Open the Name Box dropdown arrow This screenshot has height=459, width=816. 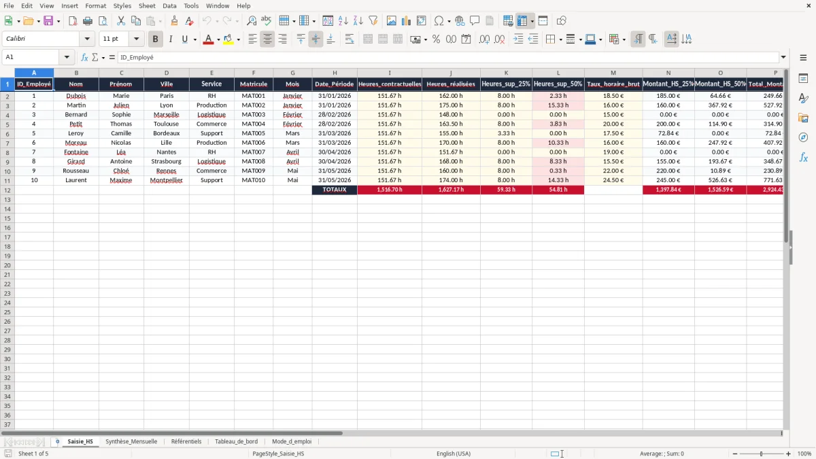coord(67,58)
